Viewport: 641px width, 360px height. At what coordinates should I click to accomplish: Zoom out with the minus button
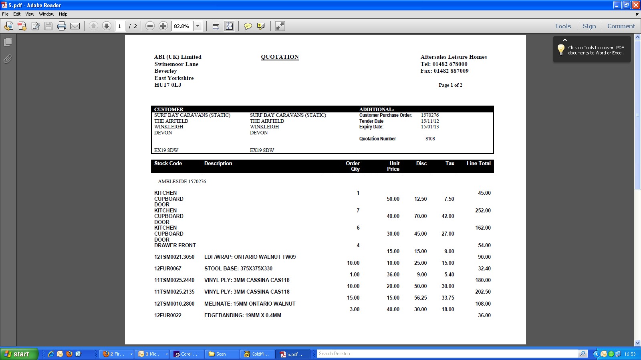pyautogui.click(x=150, y=26)
